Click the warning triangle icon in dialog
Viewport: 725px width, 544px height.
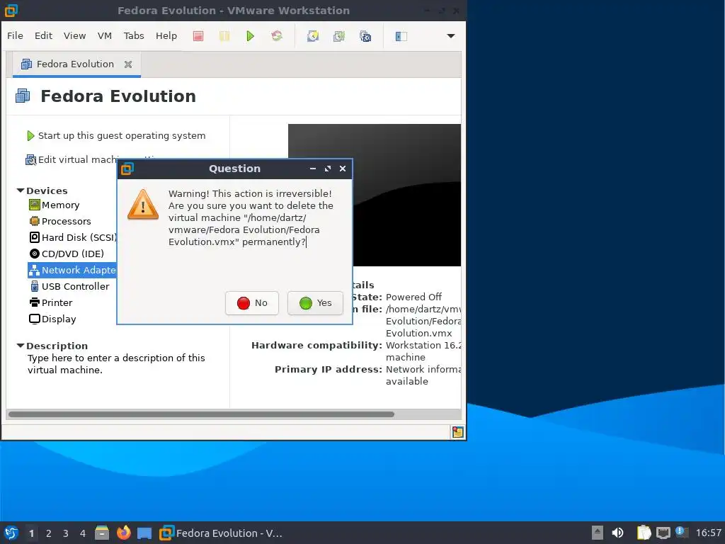pos(143,205)
